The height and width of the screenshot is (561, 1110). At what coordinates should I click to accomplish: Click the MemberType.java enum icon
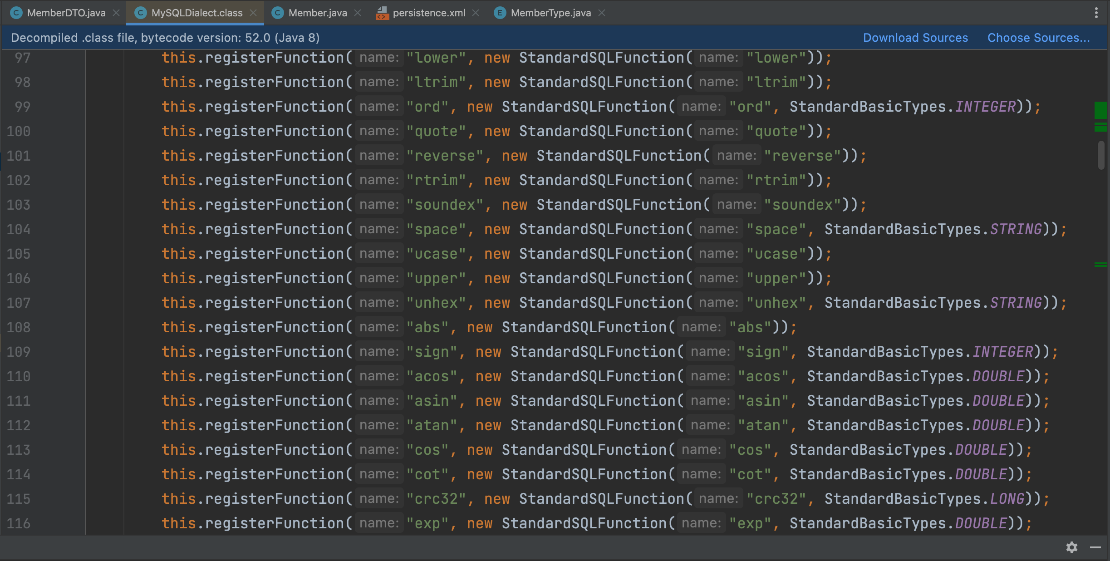pos(500,13)
